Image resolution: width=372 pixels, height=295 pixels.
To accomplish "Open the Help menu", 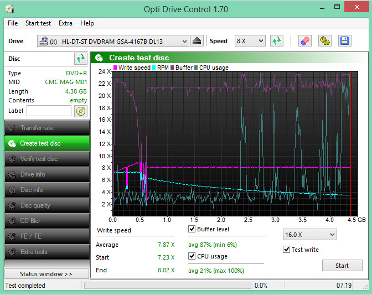I will [87, 23].
